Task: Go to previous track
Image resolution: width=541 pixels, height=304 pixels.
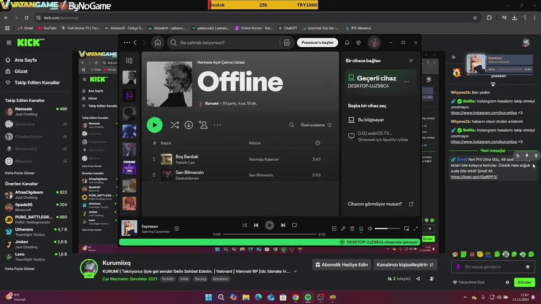Action: [x=256, y=225]
